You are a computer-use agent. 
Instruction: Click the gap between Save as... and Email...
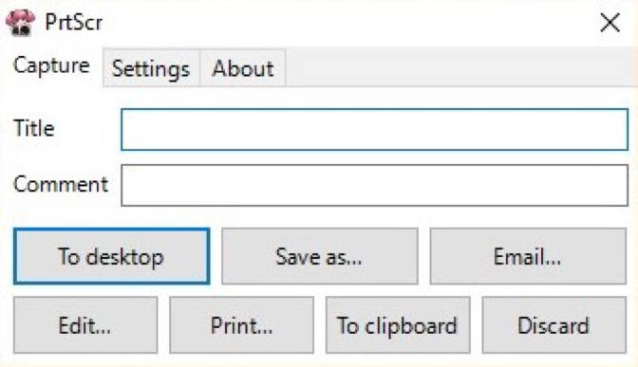[x=424, y=256]
